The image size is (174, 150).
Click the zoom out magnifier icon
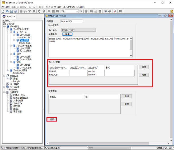[81, 11]
